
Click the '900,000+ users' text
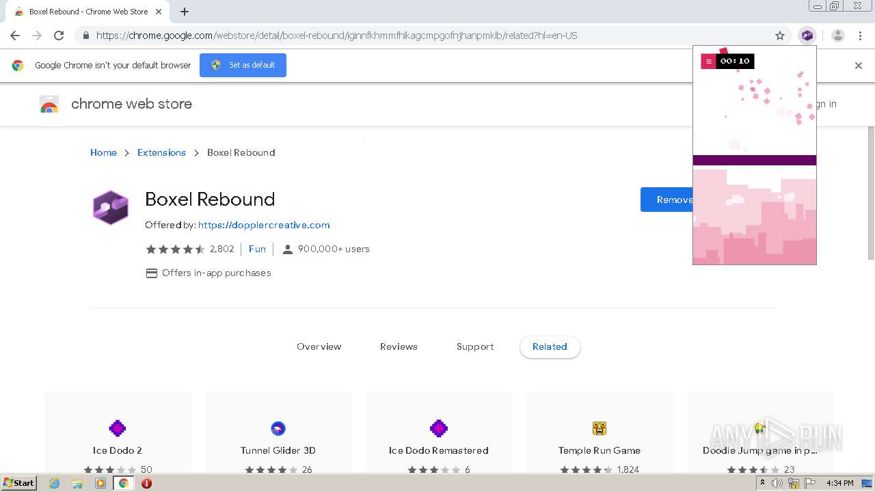pos(334,249)
